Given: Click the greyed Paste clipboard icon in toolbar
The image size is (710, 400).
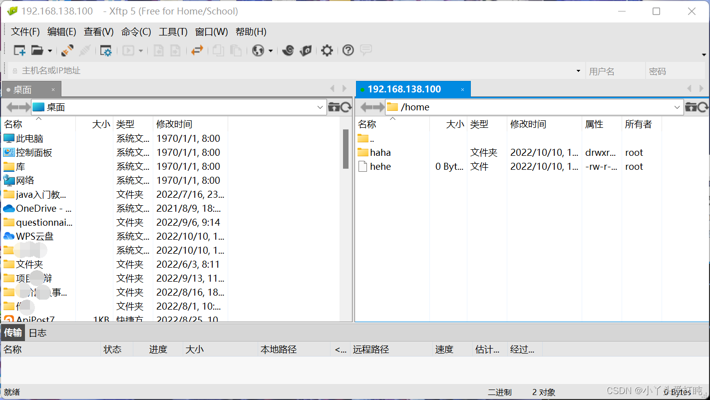Looking at the screenshot, I should click(236, 50).
